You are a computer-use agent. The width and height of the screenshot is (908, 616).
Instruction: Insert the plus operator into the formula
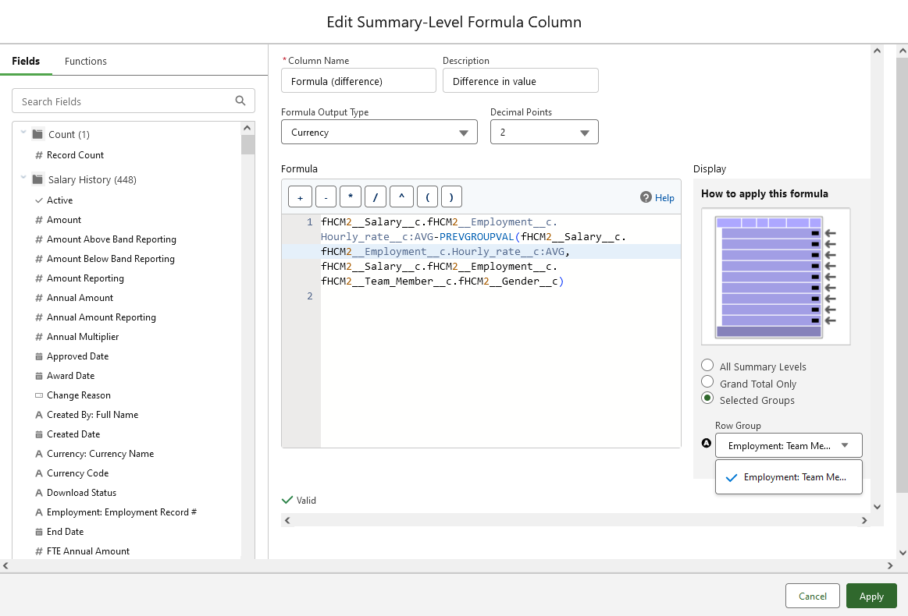[x=300, y=197]
